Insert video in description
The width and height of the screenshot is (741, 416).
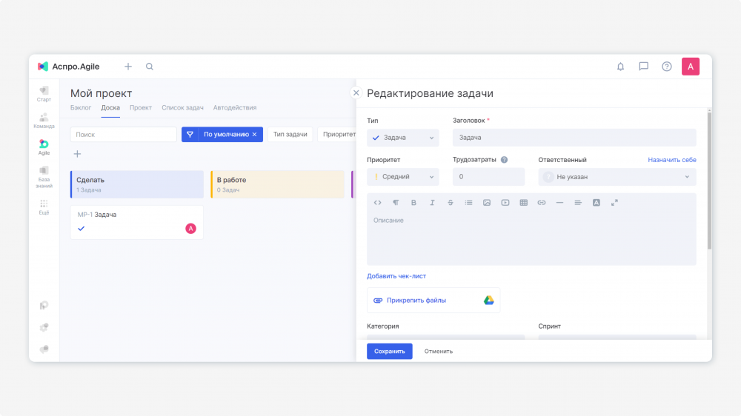point(505,203)
